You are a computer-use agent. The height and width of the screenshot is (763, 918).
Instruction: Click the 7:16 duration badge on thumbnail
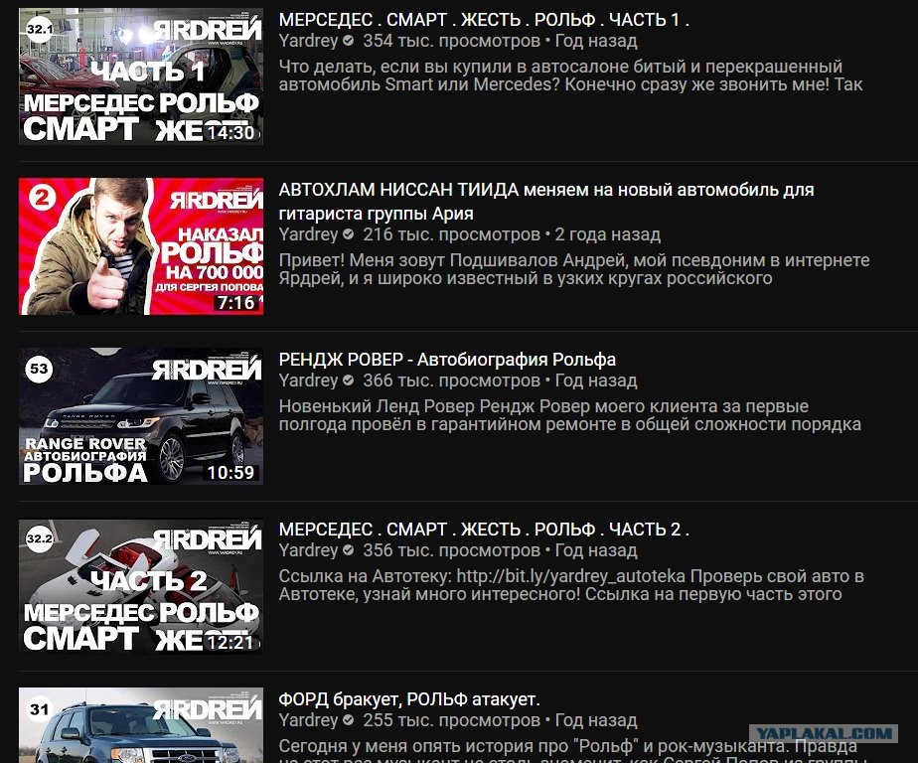pyautogui.click(x=235, y=303)
